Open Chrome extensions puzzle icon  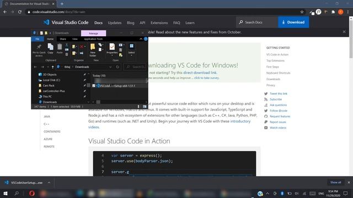pos(333,12)
